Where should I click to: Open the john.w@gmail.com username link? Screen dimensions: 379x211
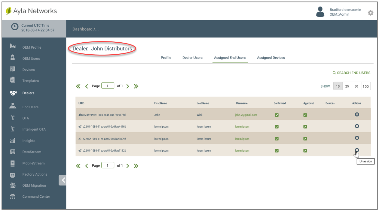click(x=246, y=115)
